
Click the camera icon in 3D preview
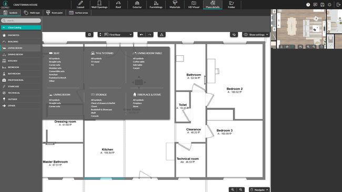[300, 47]
